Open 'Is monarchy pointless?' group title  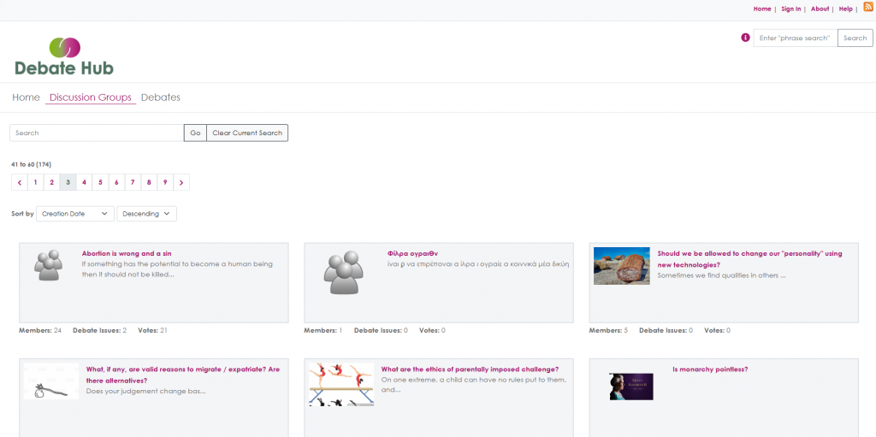click(x=710, y=369)
